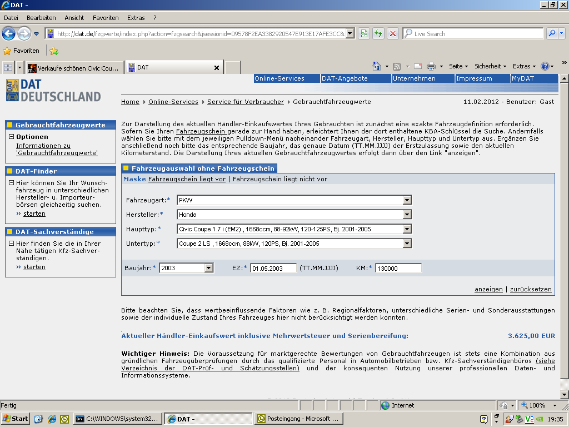Screen dimensions: 569x427
Task: Click the page scrollbar down arrow
Action: [x=564, y=395]
